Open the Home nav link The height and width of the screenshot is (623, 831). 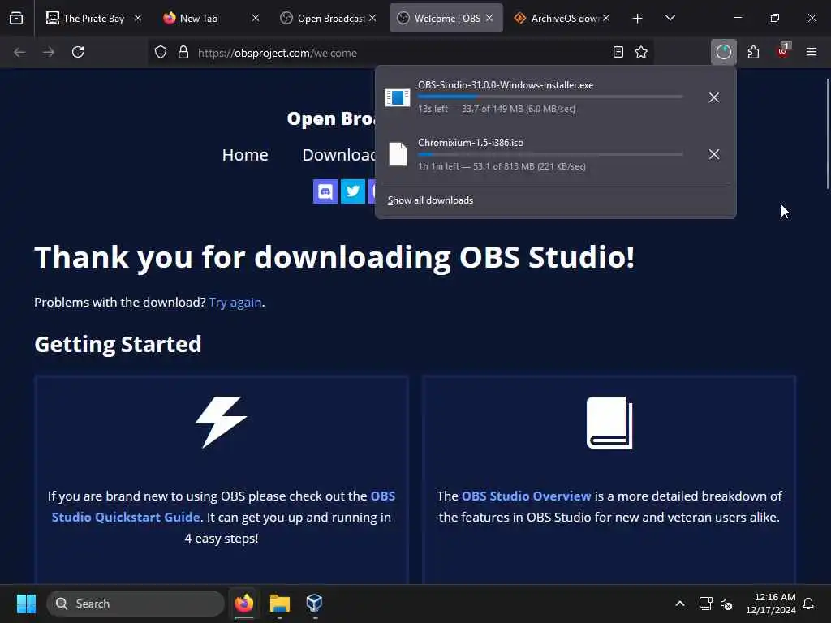245,155
